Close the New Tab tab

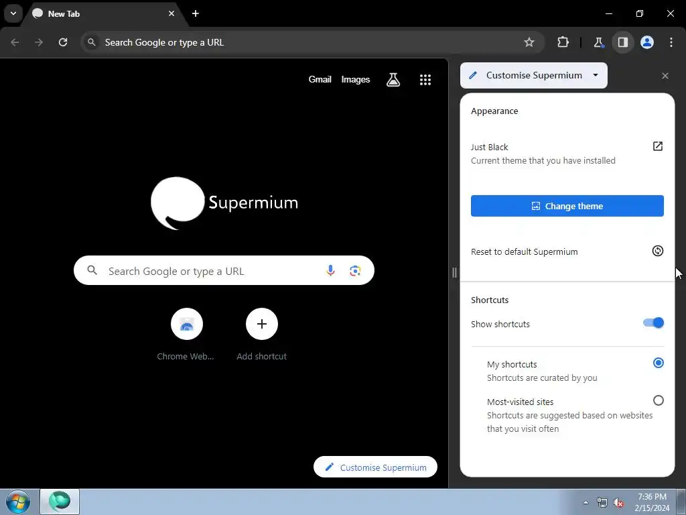tap(171, 13)
